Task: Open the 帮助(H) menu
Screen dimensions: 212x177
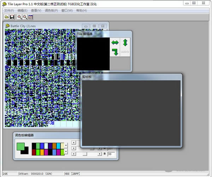Action: 82,11
